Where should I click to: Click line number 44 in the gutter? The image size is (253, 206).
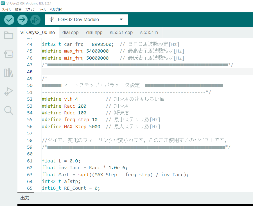pos(30,44)
